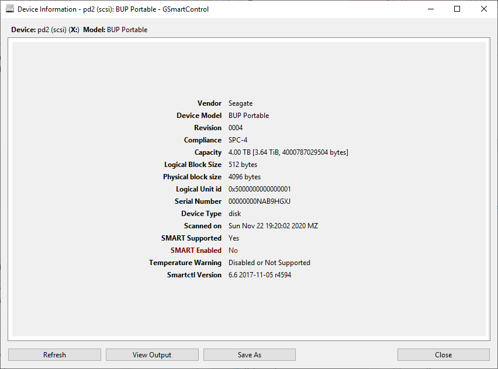Close the Device Information dialog via Close button
The width and height of the screenshot is (498, 369).
(444, 355)
